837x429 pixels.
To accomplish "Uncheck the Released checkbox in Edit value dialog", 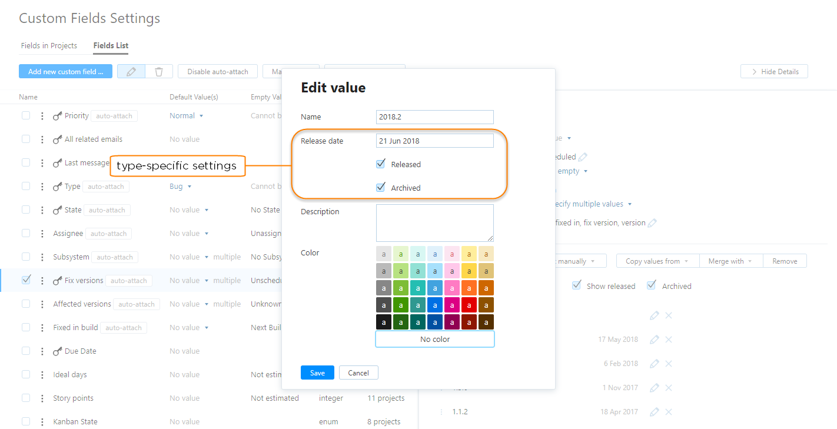I will 380,164.
